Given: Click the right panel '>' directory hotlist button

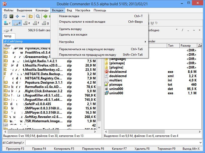Looking at the screenshot, I should pyautogui.click(x=199, y=30).
